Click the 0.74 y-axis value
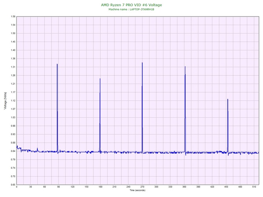The height and width of the screenshot is (197, 263). [x=13, y=168]
